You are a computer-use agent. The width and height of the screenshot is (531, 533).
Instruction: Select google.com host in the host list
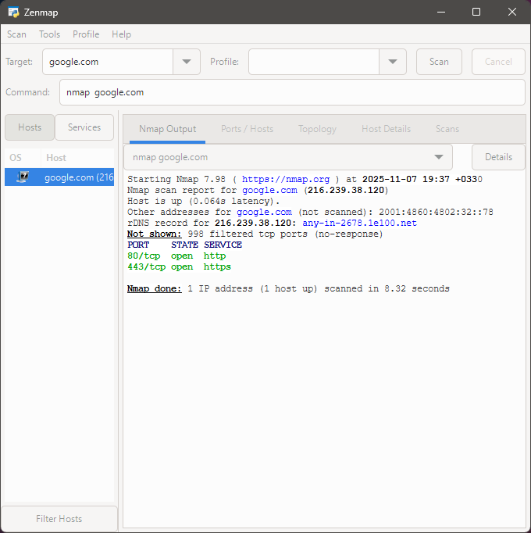[78, 177]
